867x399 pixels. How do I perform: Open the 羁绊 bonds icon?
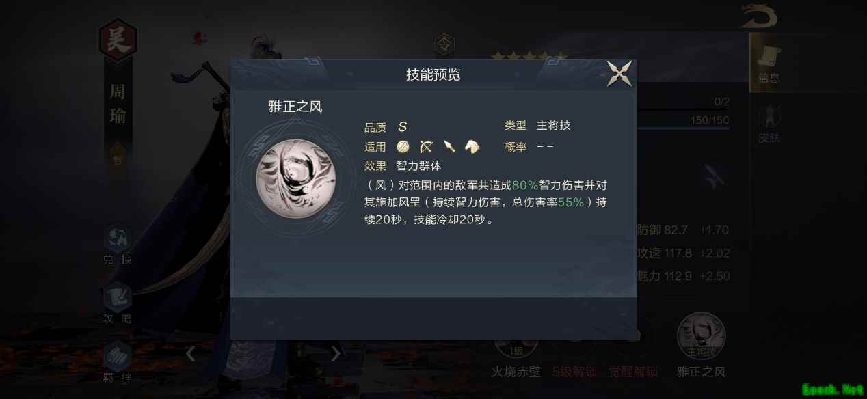tap(118, 361)
